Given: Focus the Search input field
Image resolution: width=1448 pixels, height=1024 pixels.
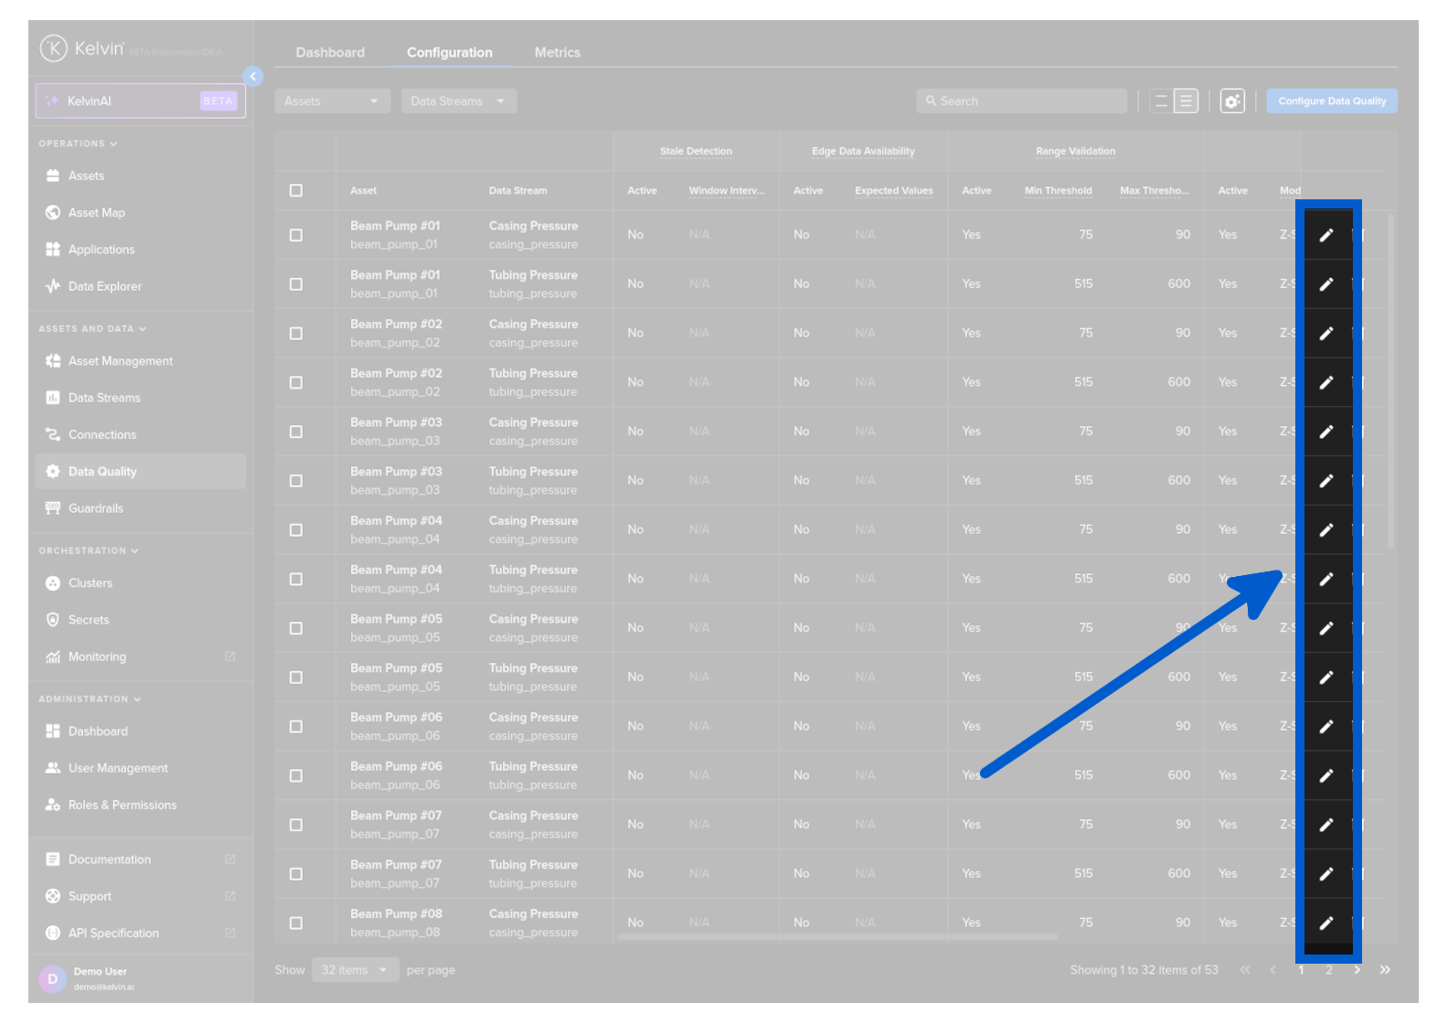Looking at the screenshot, I should tap(1021, 101).
